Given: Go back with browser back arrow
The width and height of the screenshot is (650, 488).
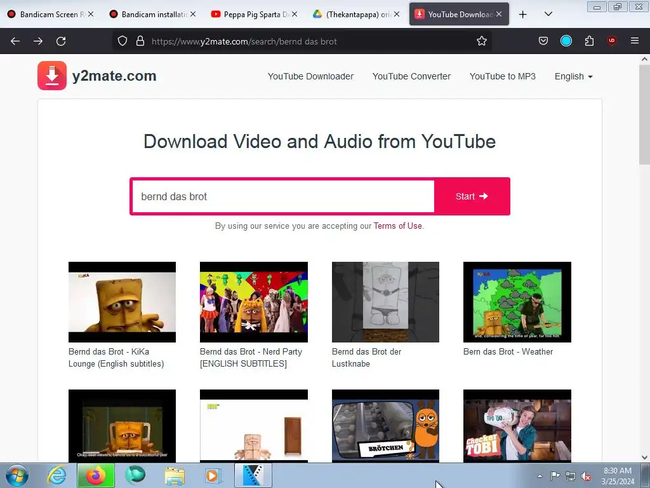Looking at the screenshot, I should pos(15,41).
